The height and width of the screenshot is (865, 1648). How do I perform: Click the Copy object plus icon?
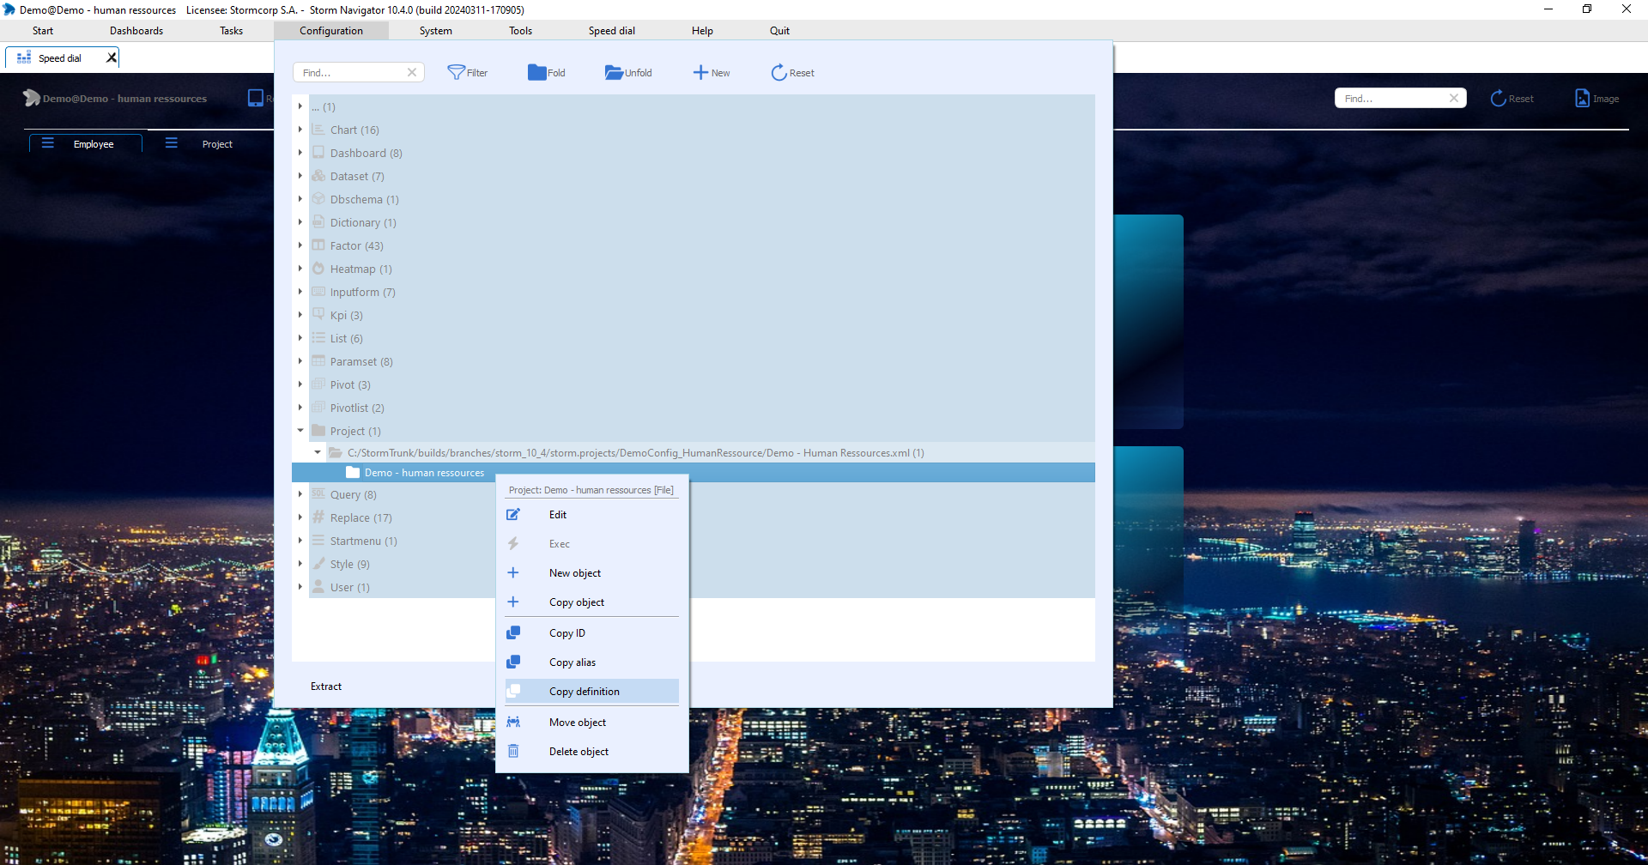tap(513, 602)
